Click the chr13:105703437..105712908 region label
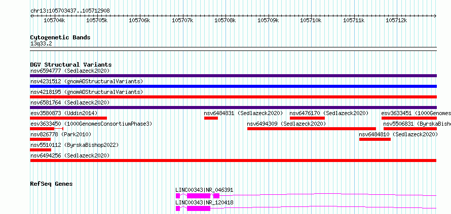 coord(70,11)
